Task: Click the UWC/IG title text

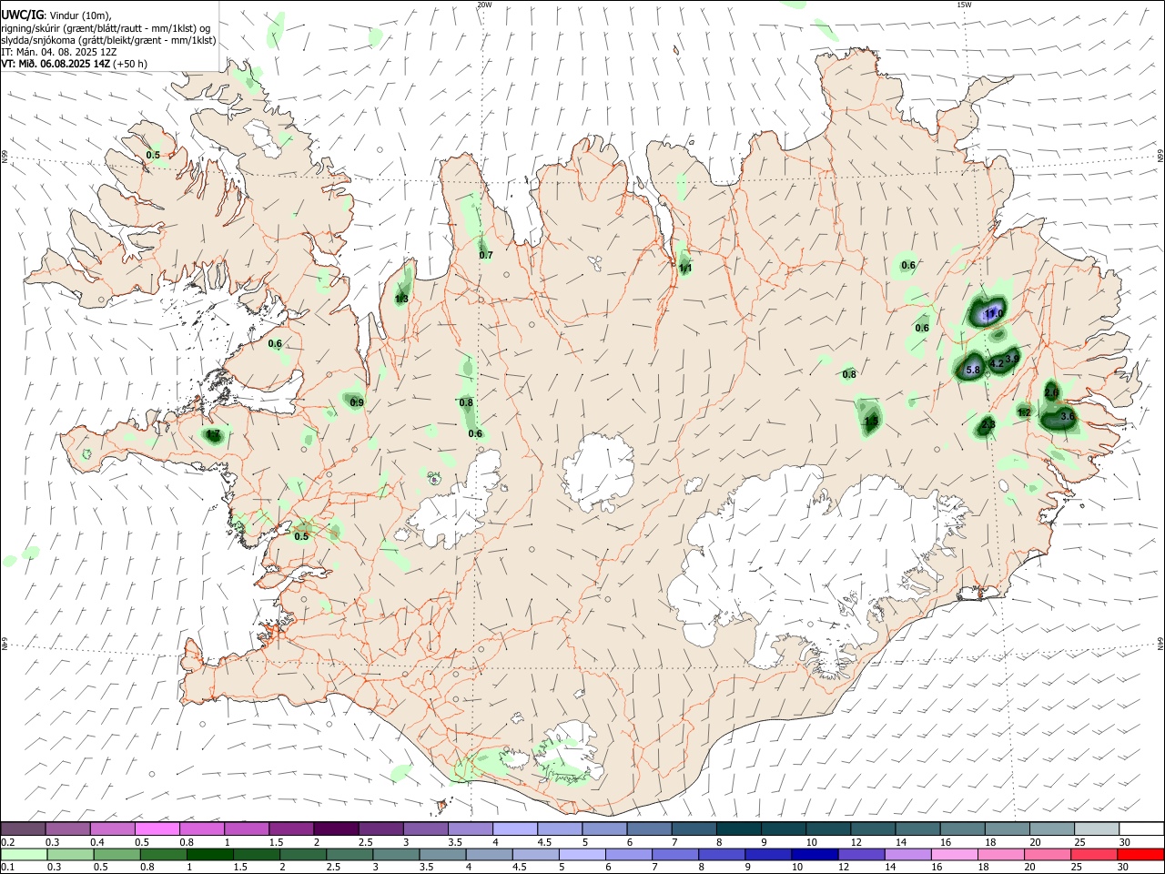Action: tap(23, 15)
